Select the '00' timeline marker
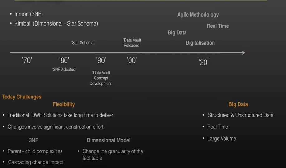 (x=132, y=60)
